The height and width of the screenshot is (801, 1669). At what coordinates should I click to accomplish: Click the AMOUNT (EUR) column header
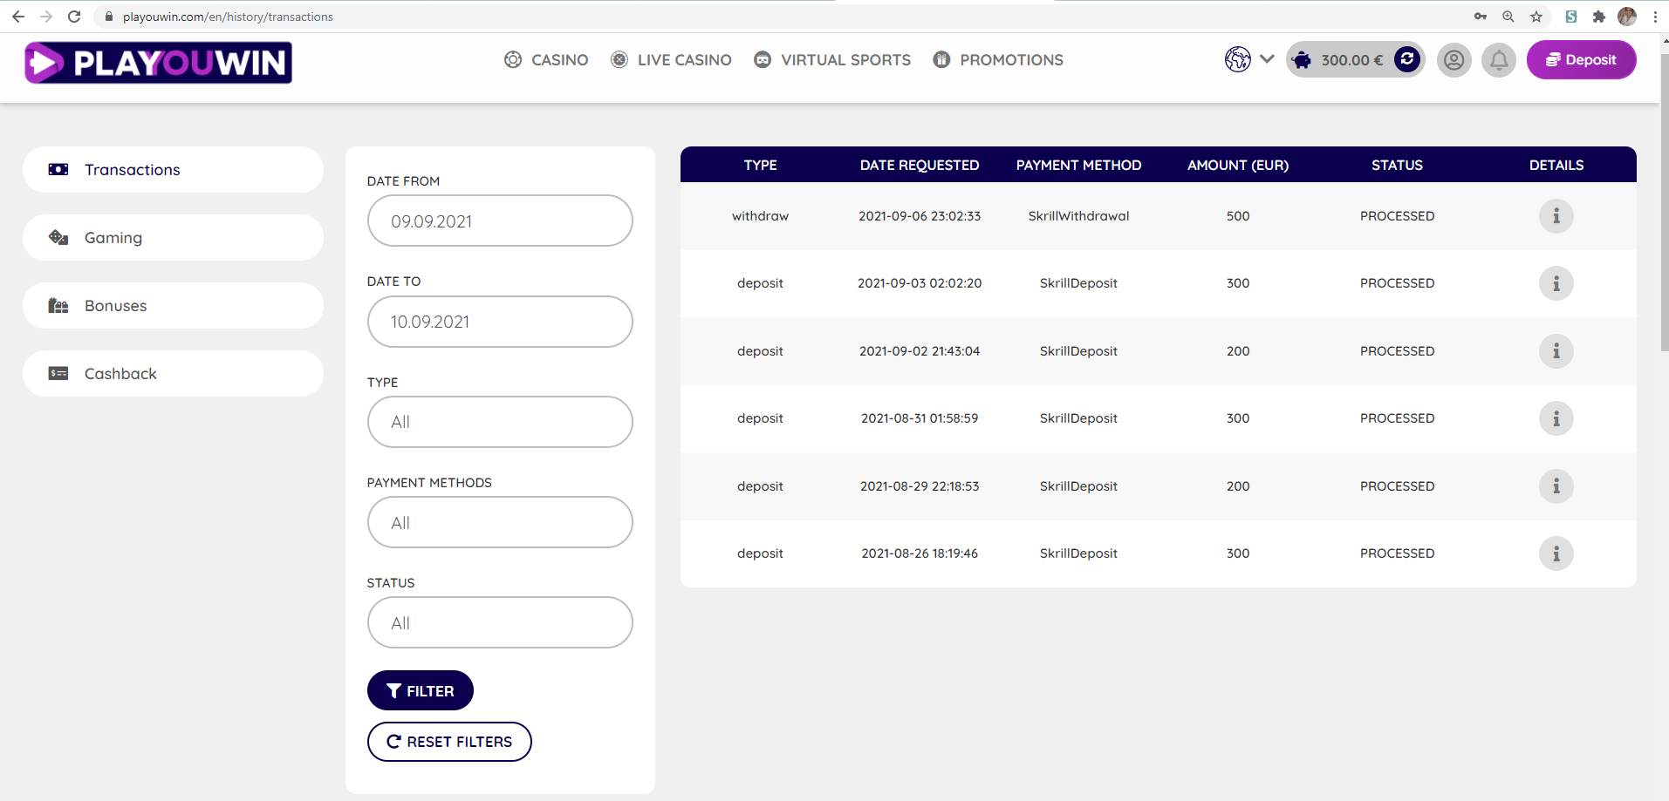click(1238, 165)
